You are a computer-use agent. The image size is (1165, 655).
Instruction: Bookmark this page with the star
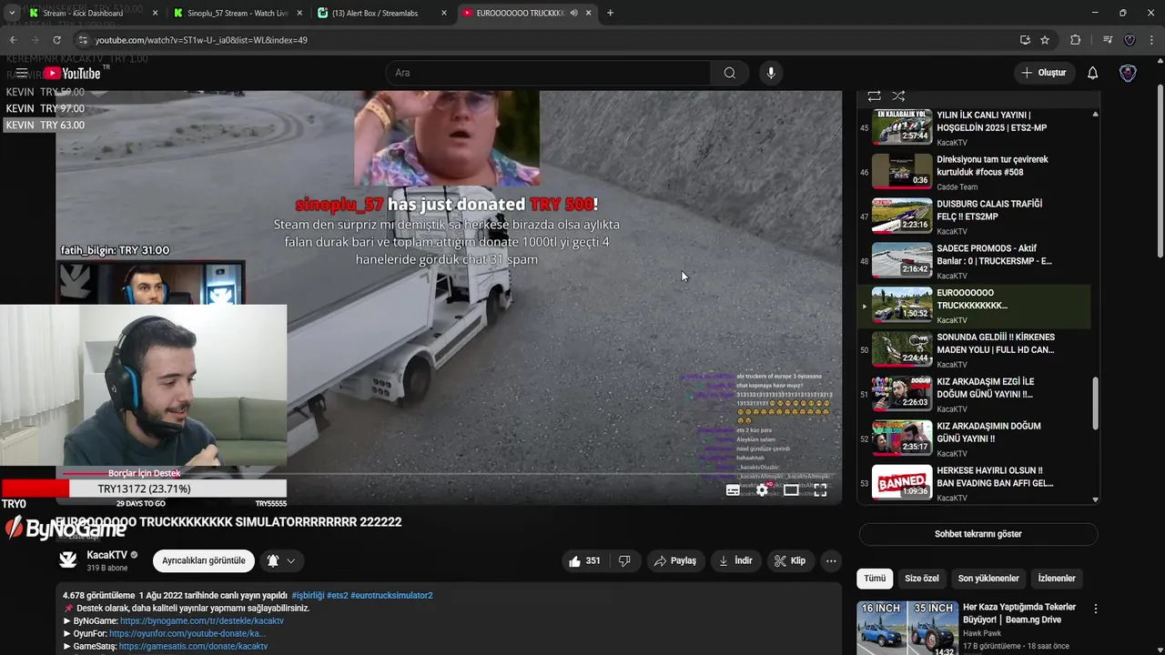pyautogui.click(x=1045, y=40)
